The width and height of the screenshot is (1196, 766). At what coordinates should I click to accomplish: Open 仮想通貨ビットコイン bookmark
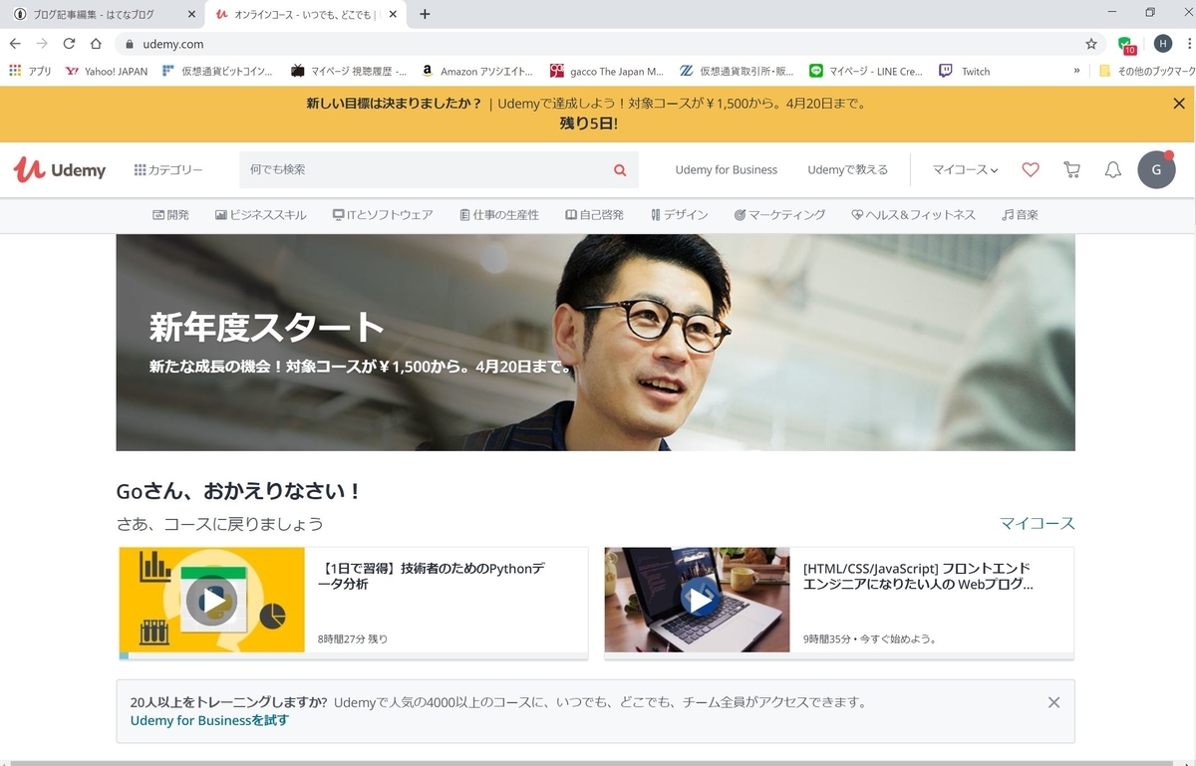[218, 71]
